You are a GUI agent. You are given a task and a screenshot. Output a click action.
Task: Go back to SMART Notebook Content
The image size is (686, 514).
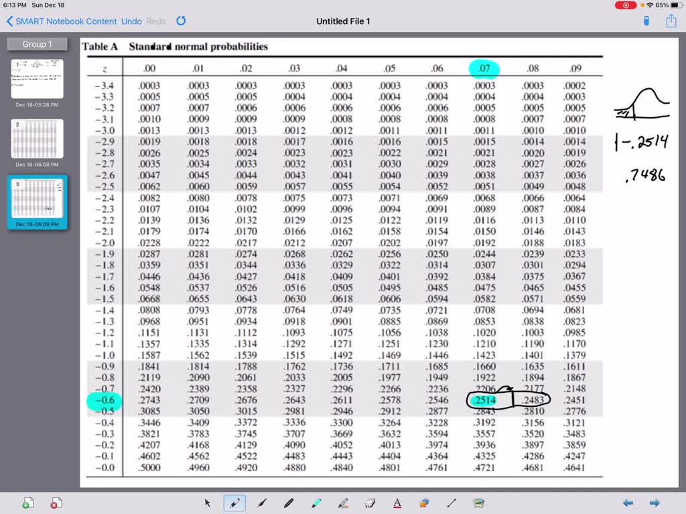point(62,21)
